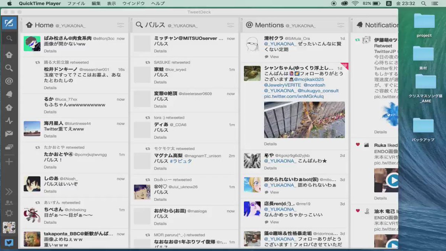Screen dimensions: 446x251
Task: Jump to search column via sidebar magnifier
Action: pos(9,68)
